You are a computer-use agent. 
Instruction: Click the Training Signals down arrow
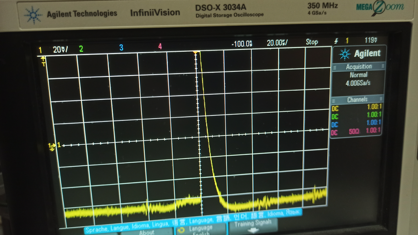[253, 230]
